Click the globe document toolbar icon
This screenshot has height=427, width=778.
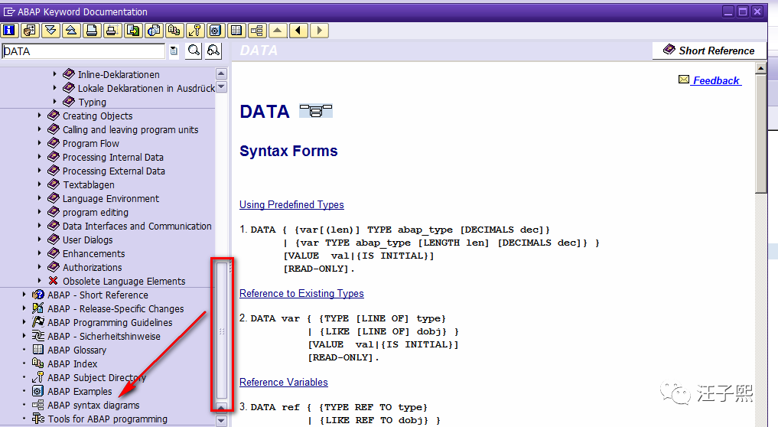coord(154,31)
